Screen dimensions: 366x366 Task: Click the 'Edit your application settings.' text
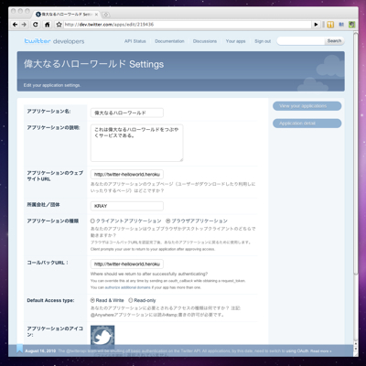coord(52,85)
